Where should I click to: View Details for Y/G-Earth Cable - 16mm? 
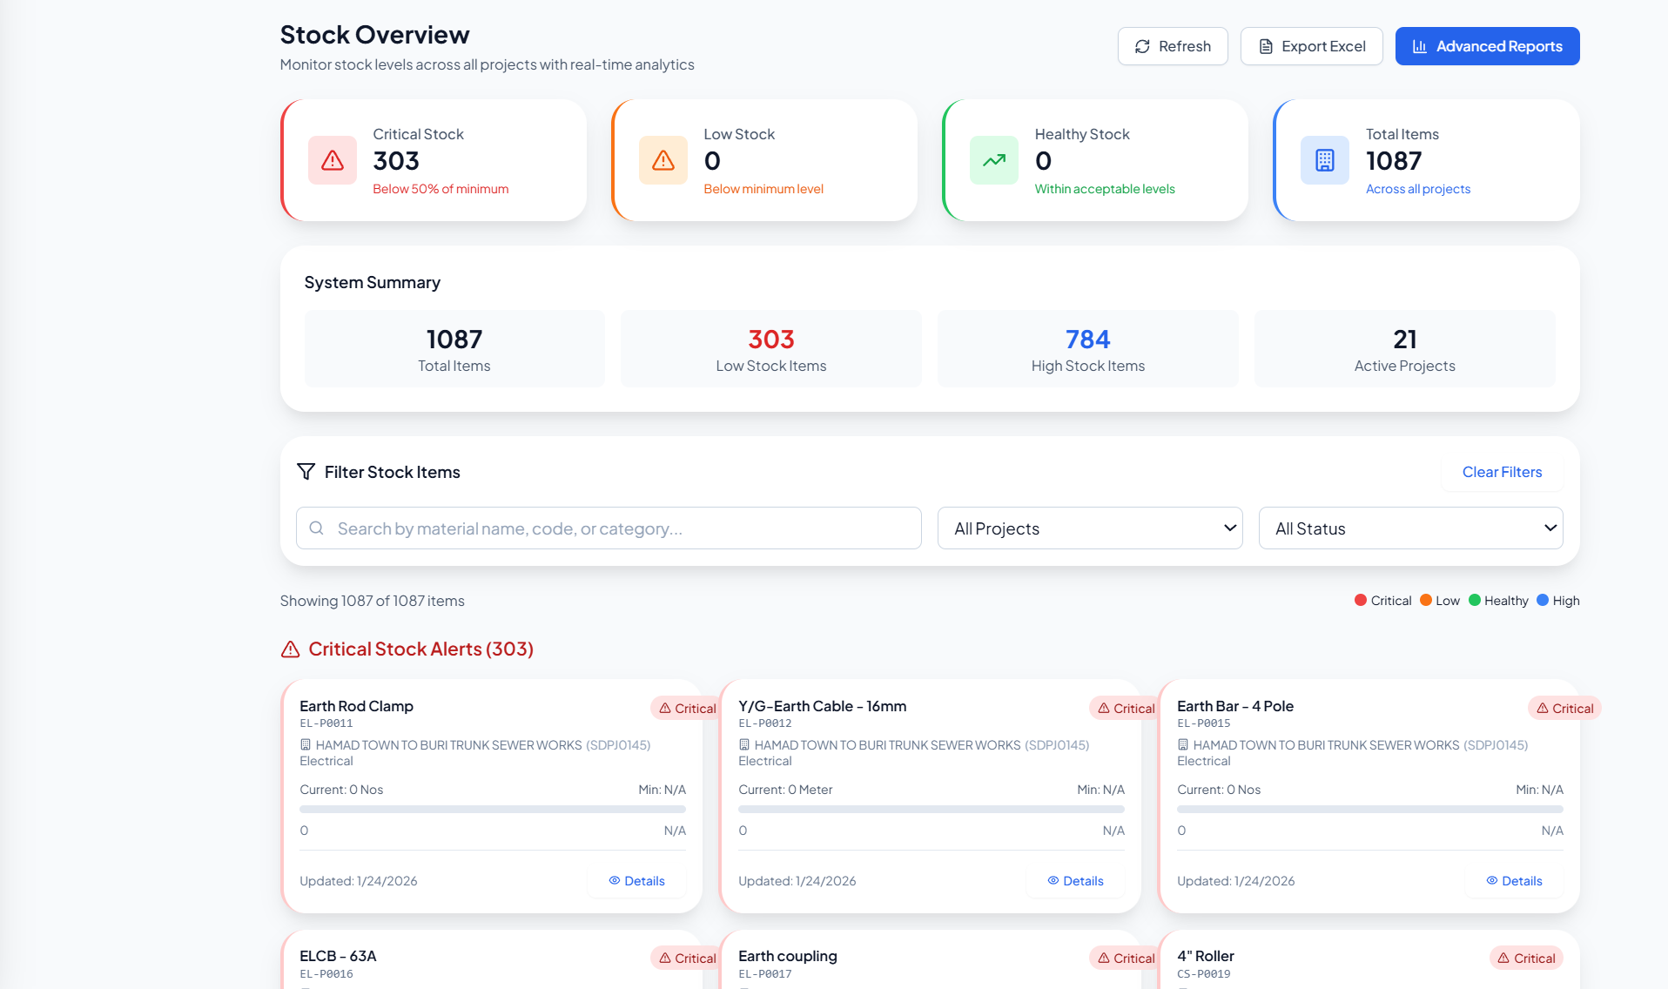1075,881
